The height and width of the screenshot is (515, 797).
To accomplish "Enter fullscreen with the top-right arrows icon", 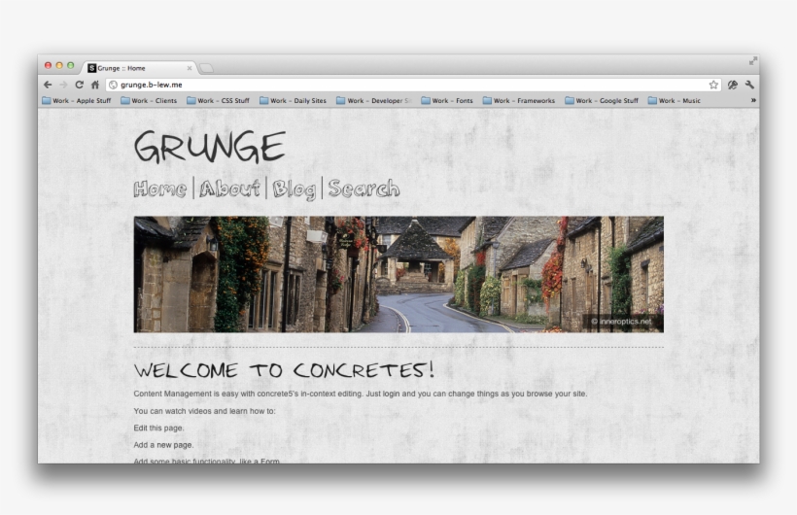I will coord(753,61).
